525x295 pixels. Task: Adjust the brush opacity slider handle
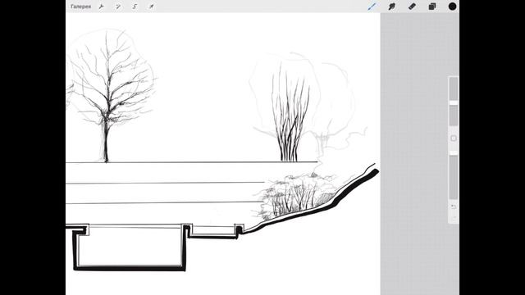(454, 153)
